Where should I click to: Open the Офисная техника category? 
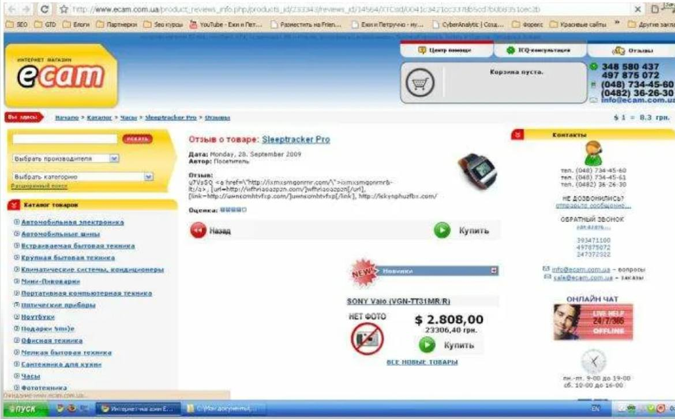click(x=52, y=340)
